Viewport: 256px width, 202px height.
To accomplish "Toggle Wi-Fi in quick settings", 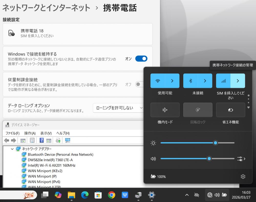I will pos(158,81).
